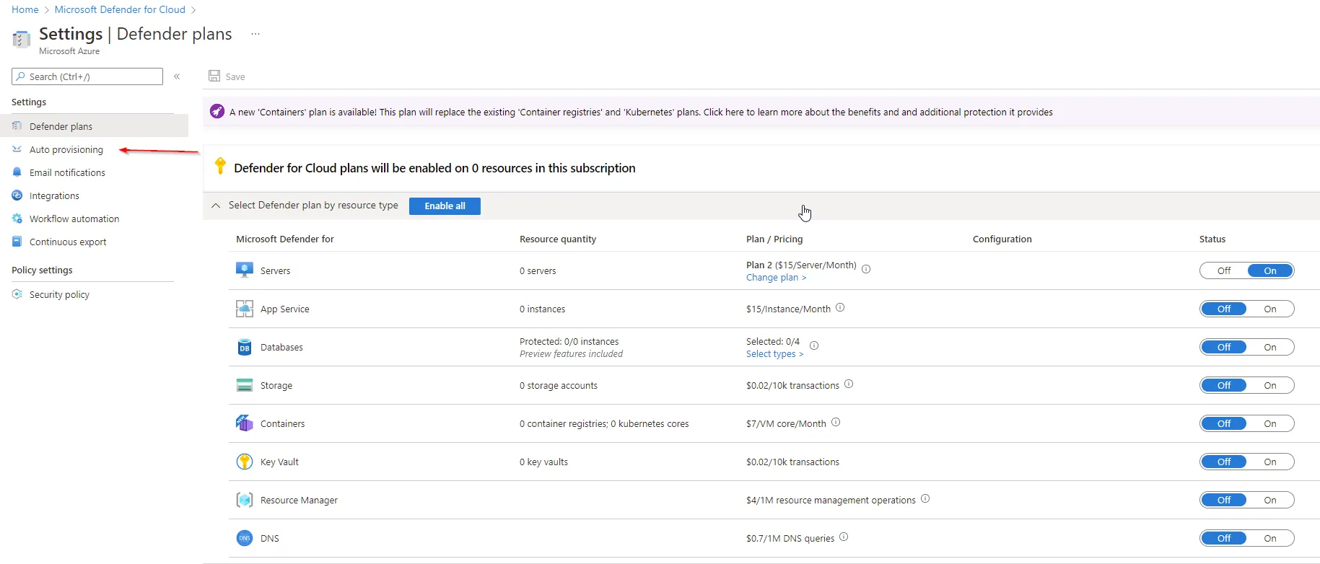The image size is (1320, 564).
Task: Click the Key Vault resource icon
Action: coord(245,462)
